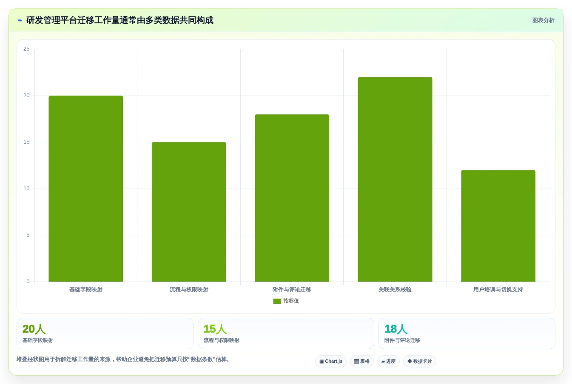The image size is (572, 384).
Task: Open the 18人 附件与评论迁移 data card
Action: [x=467, y=333]
